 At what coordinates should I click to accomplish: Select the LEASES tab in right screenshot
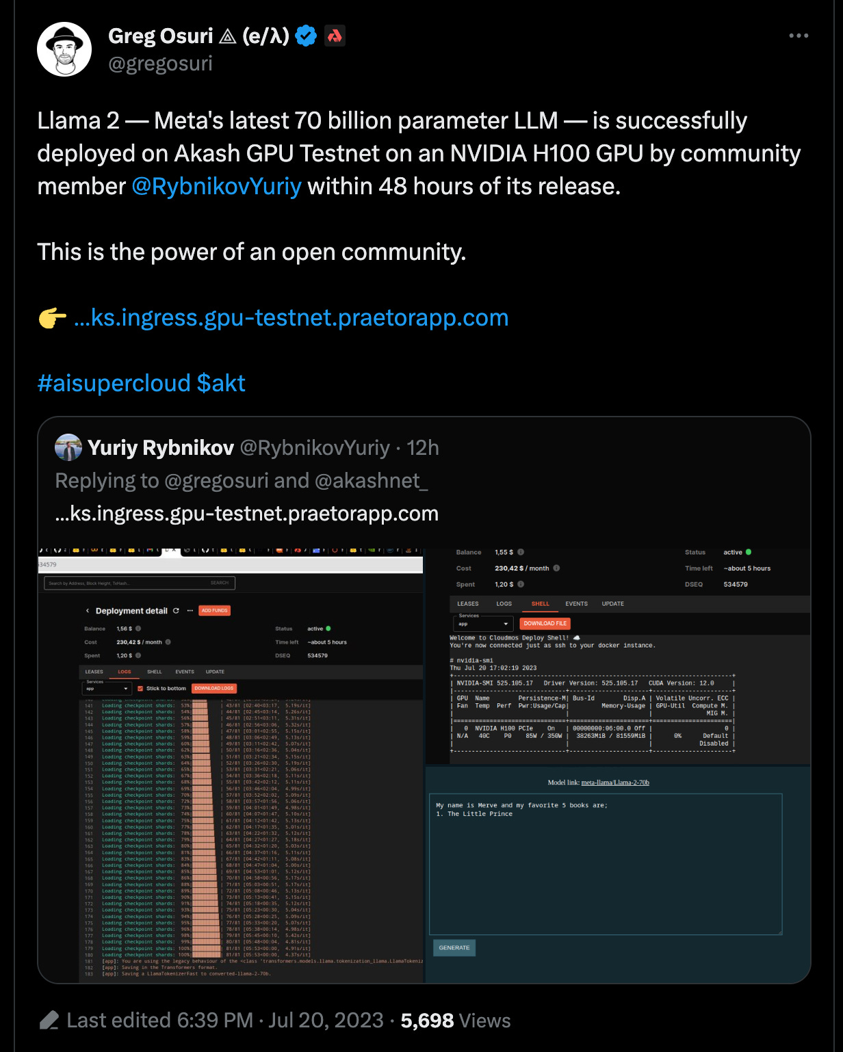coord(468,604)
